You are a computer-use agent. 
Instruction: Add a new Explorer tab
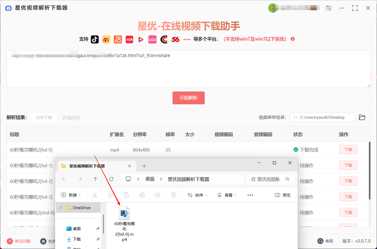click(x=144, y=166)
